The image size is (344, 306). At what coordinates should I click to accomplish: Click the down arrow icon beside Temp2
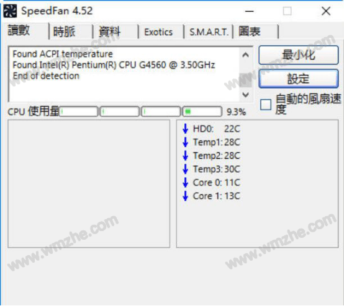186,155
